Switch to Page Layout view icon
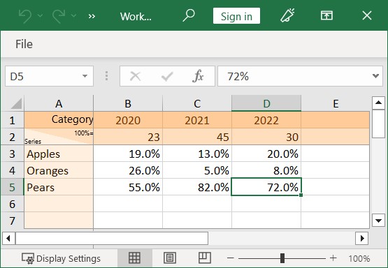 pyautogui.click(x=170, y=258)
